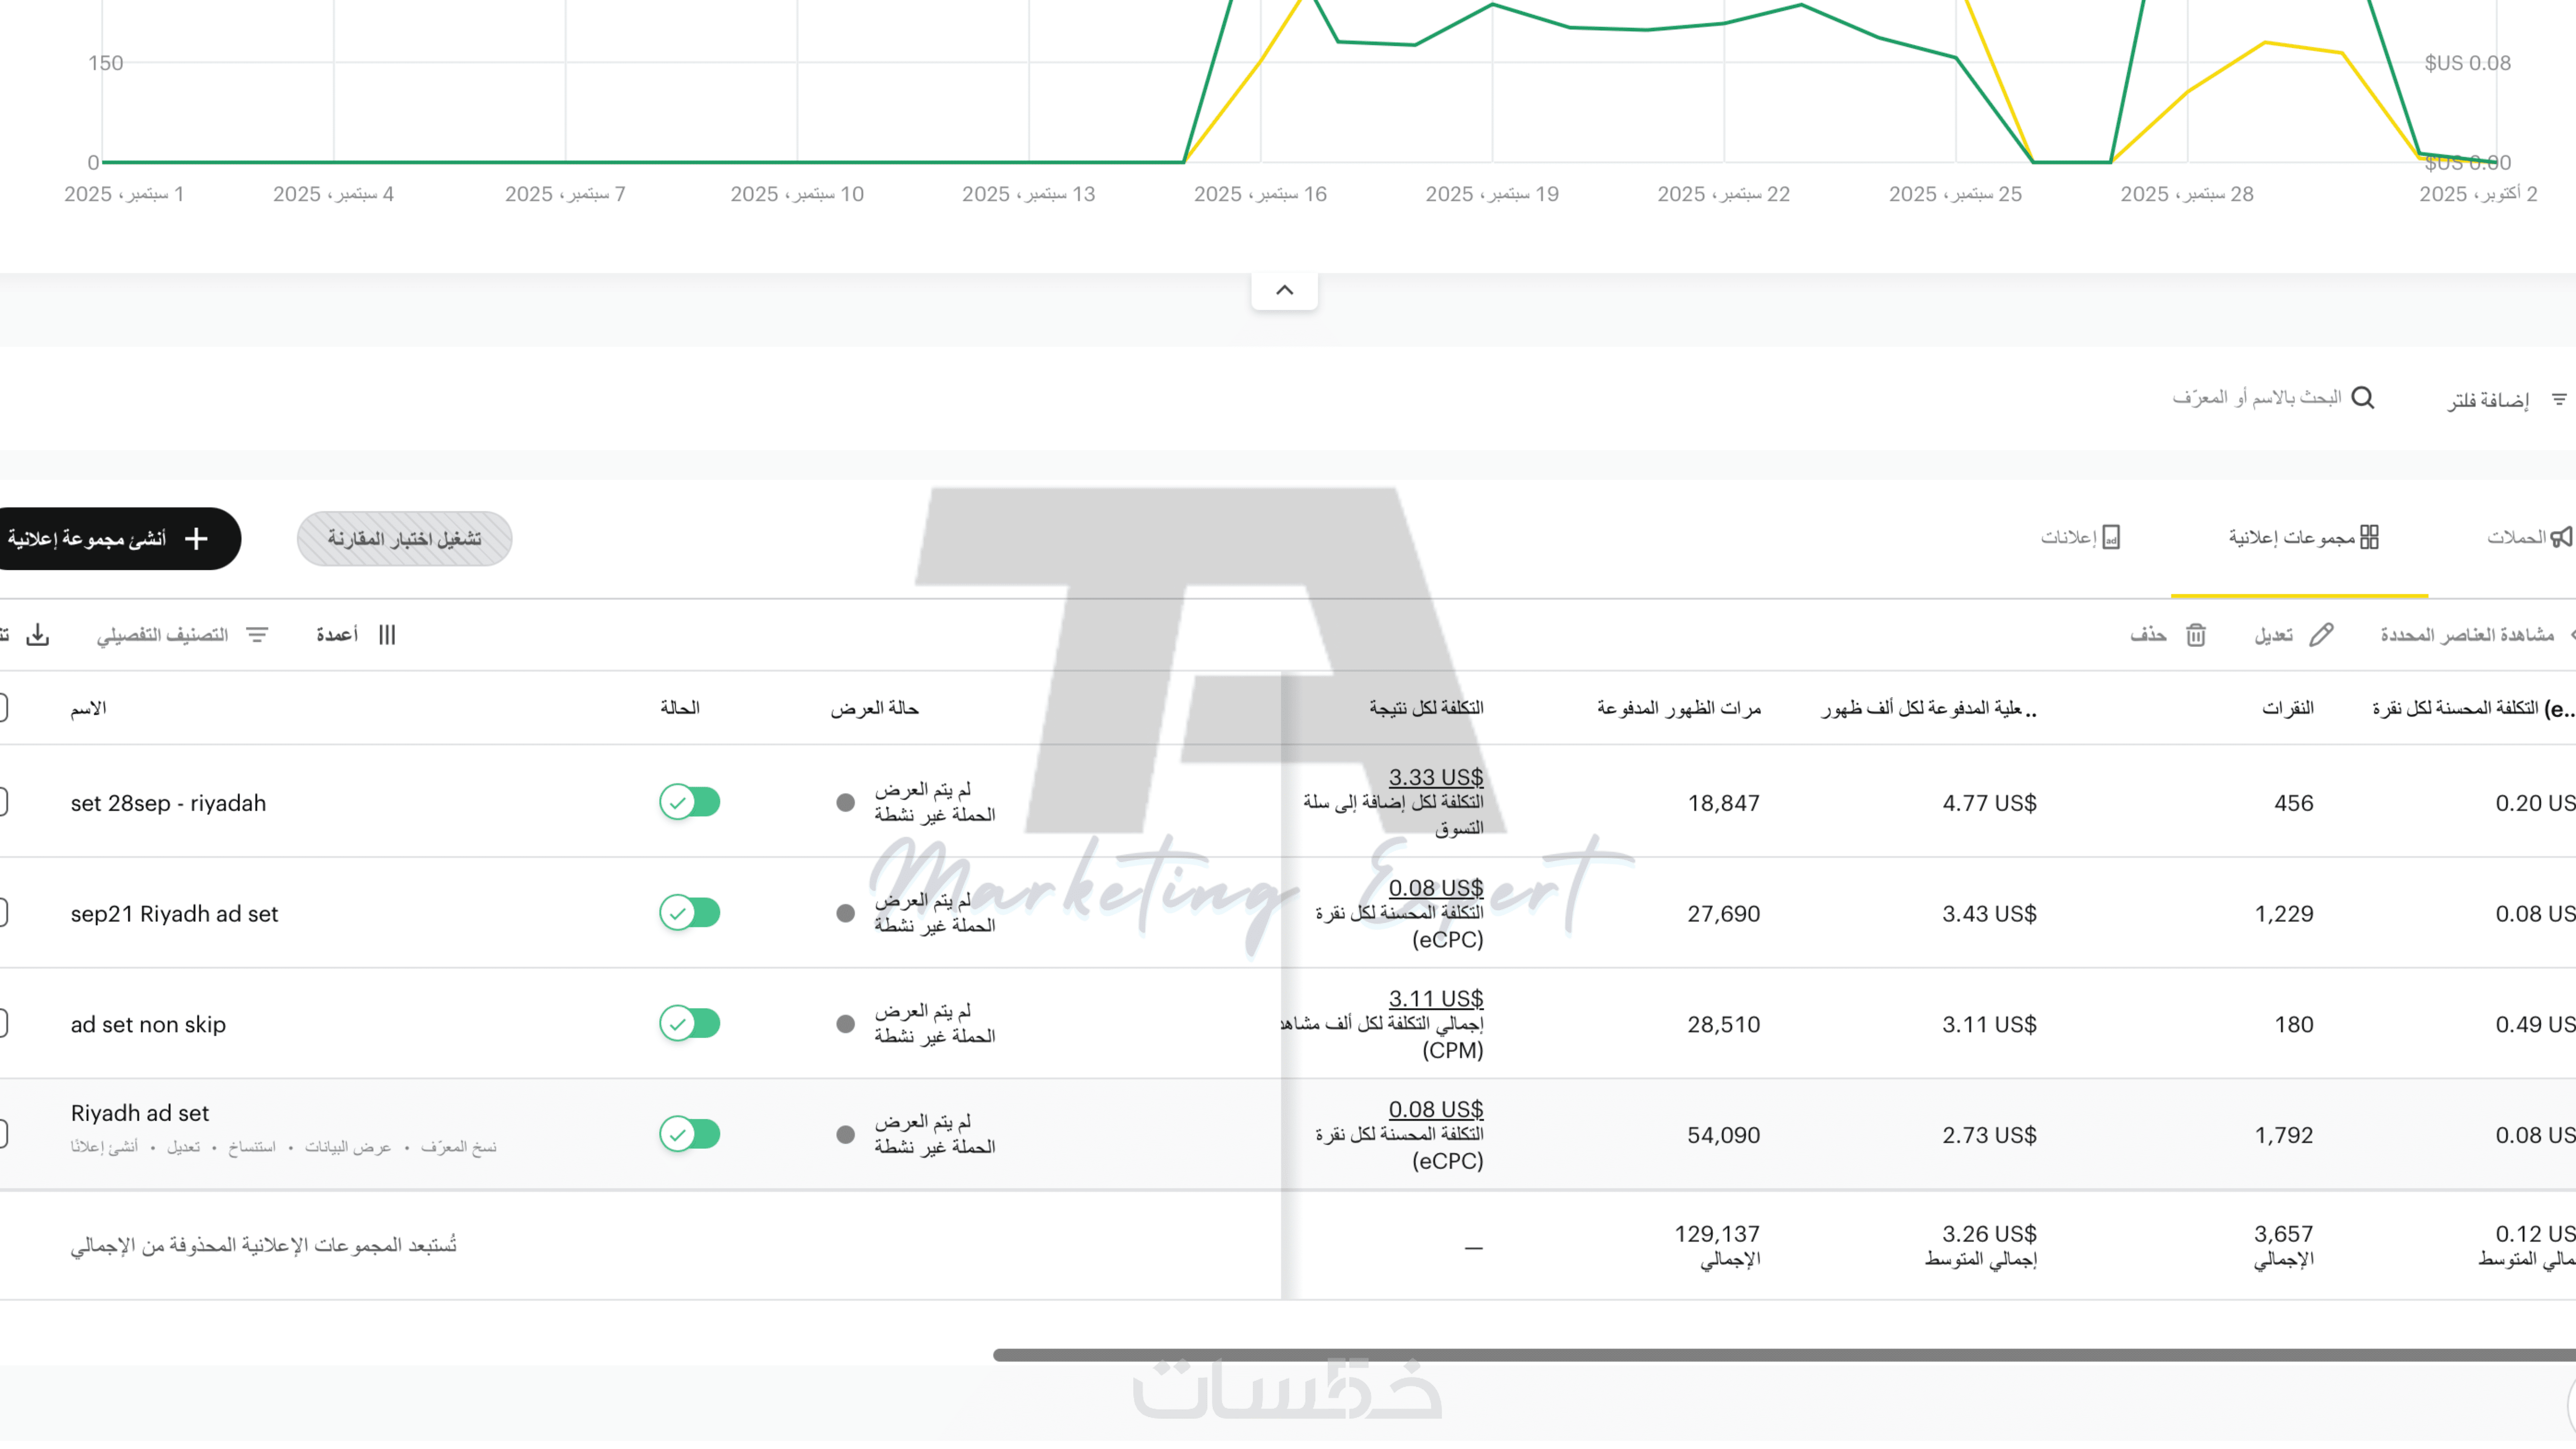Click أنشئ إعلانًا under Riyadh ad set
This screenshot has width=2576, height=1449.
(104, 1147)
